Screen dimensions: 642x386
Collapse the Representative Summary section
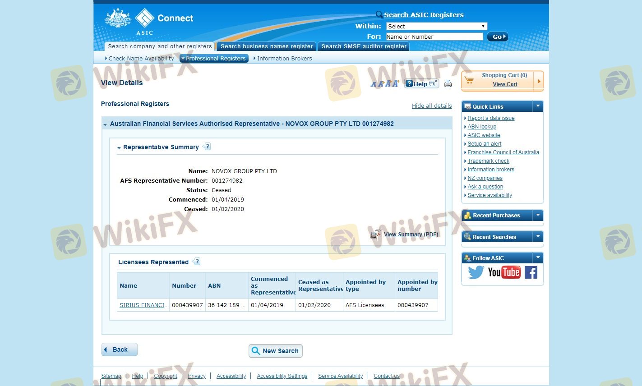coord(119,147)
